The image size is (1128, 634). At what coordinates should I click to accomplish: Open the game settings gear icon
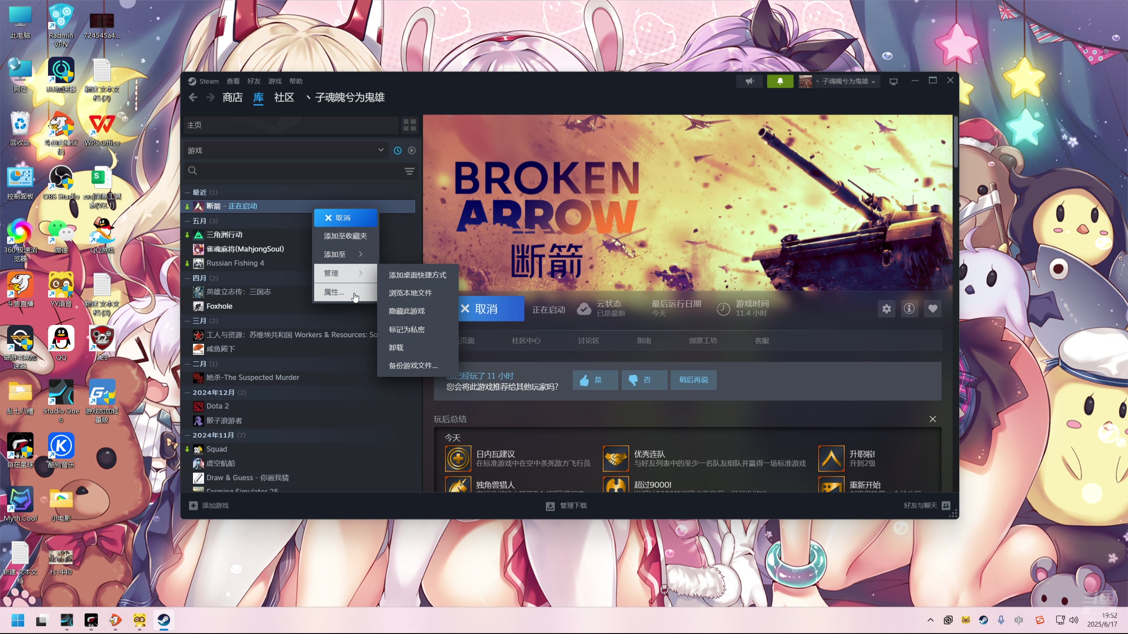click(887, 309)
